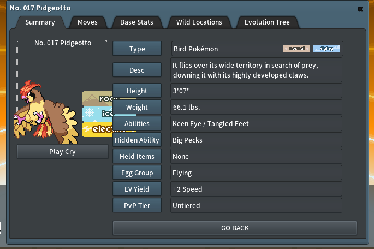The height and width of the screenshot is (249, 374).
Task: Close the Pidgeotto window with the X
Action: coord(360,9)
